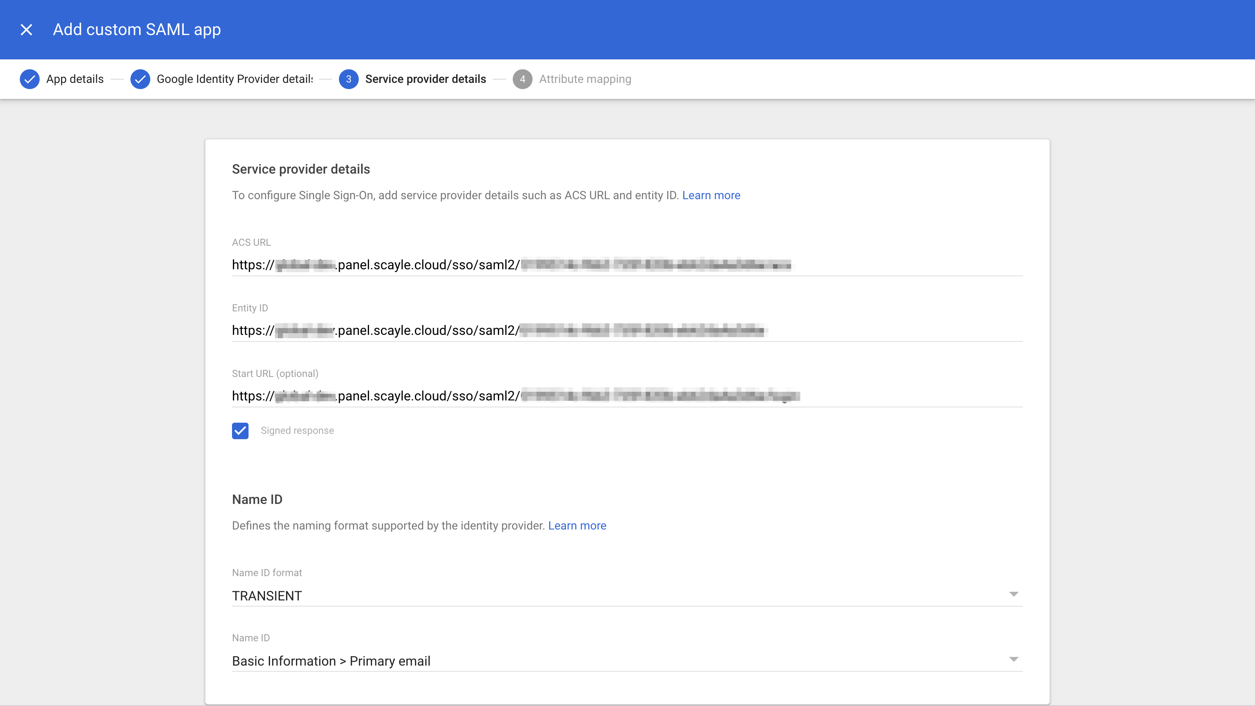Expand Name ID format dropdown arrow
Screen dimensions: 1255x706
point(1013,594)
